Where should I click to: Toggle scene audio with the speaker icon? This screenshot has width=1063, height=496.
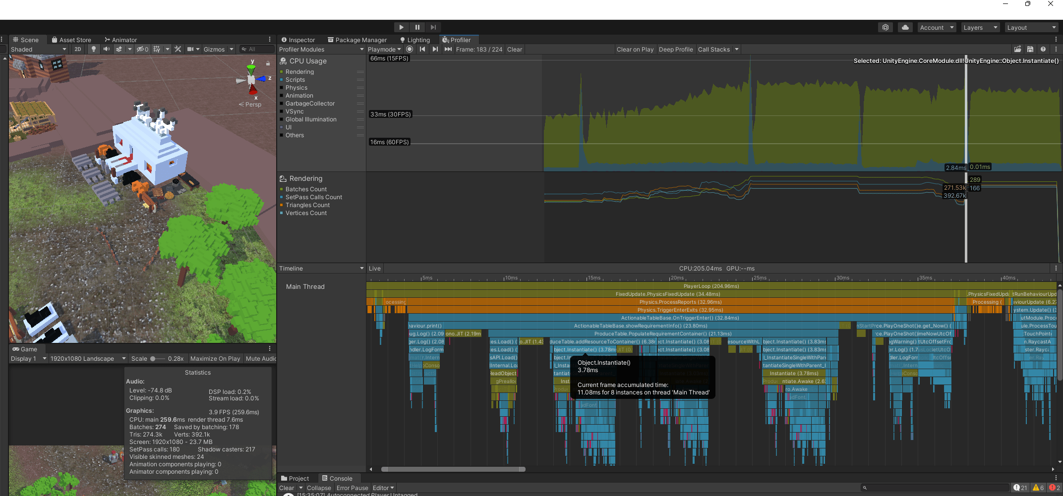(x=106, y=49)
